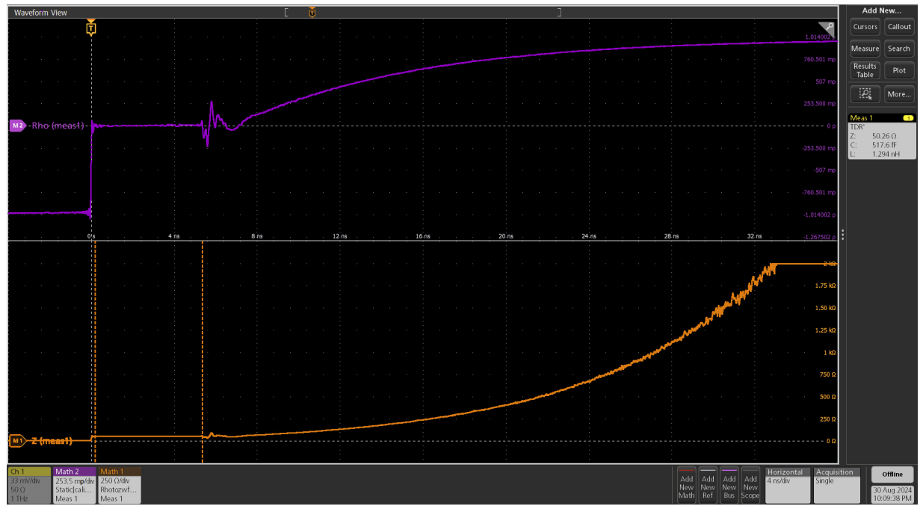Add a Callout annotation
Screen dimensions: 923x509
[x=899, y=27]
